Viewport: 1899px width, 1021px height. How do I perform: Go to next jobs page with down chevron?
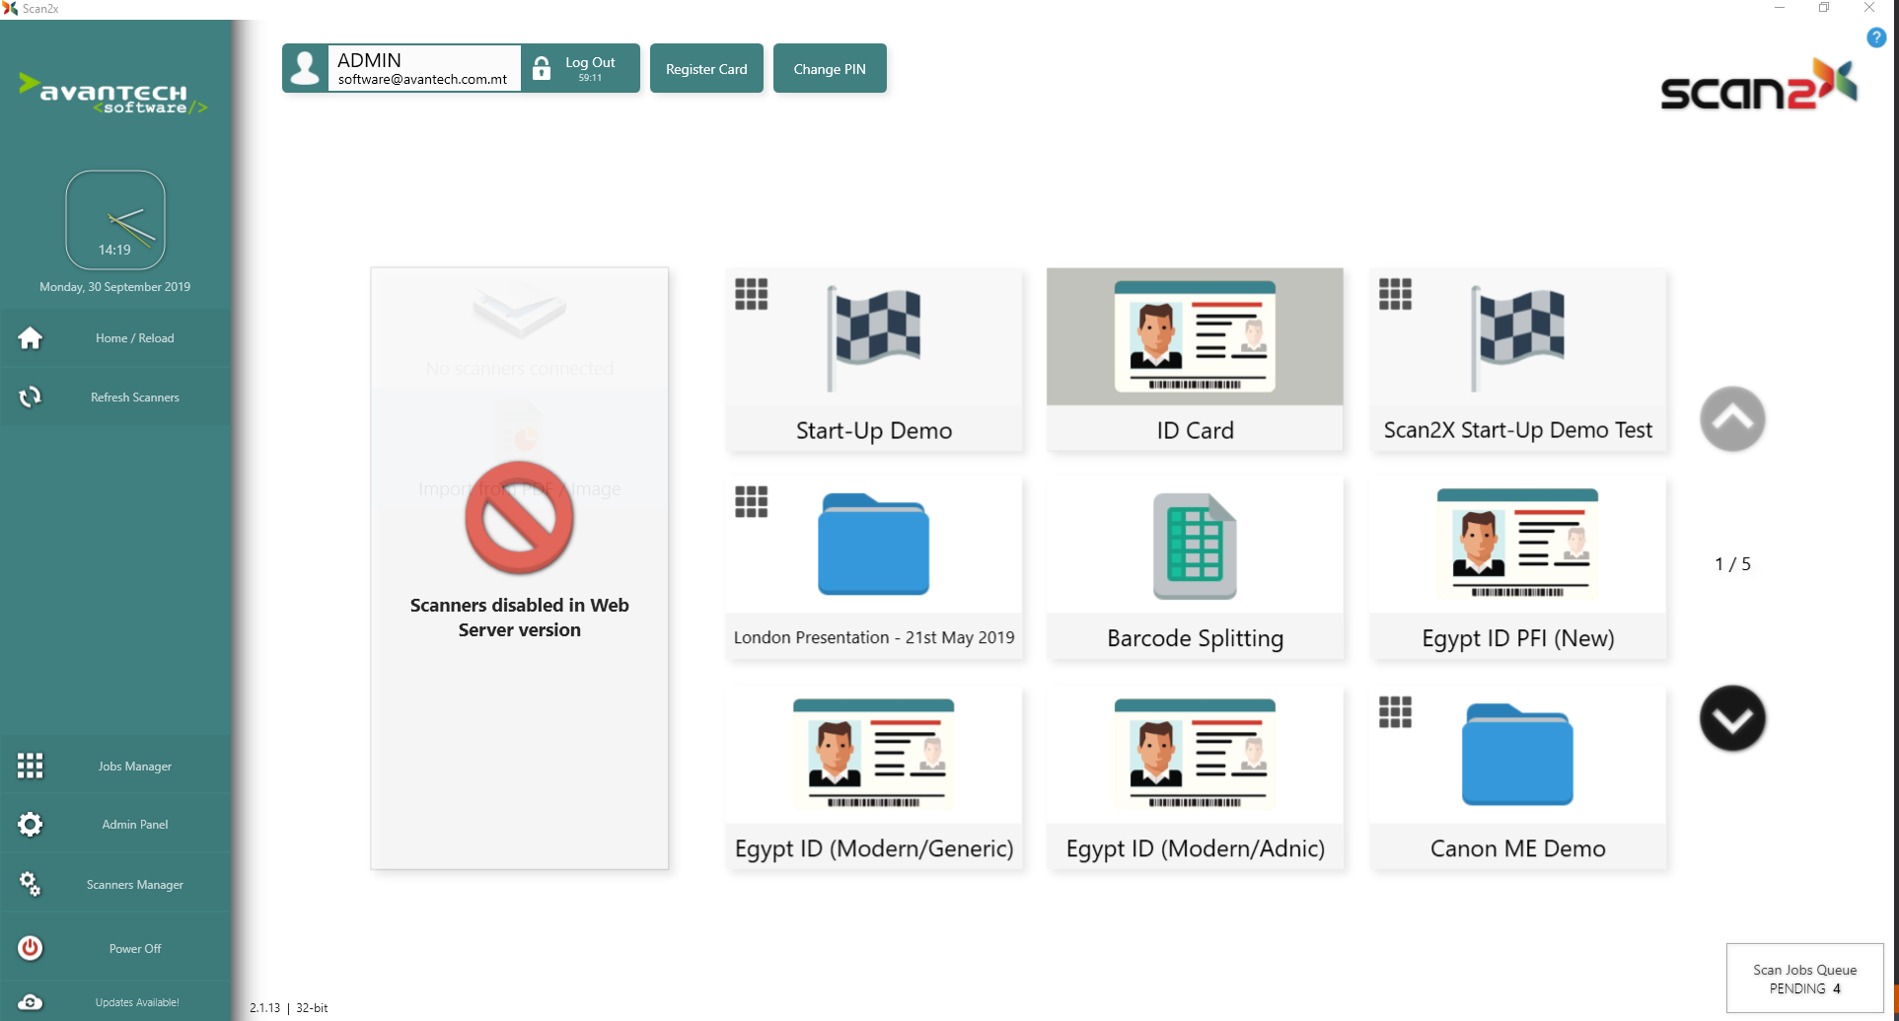[x=1732, y=718]
